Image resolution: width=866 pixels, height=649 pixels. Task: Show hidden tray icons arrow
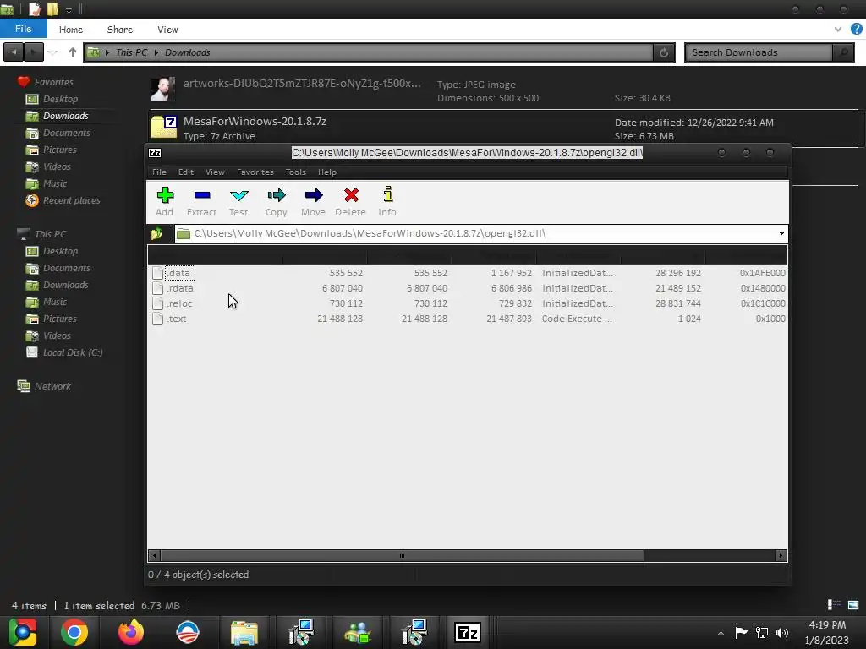point(721,633)
